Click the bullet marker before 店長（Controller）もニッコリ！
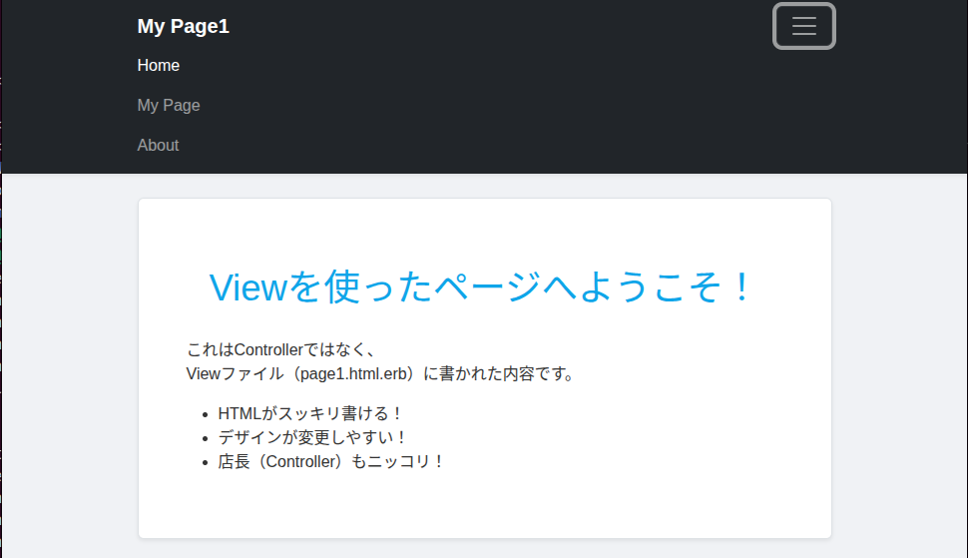 [x=206, y=462]
